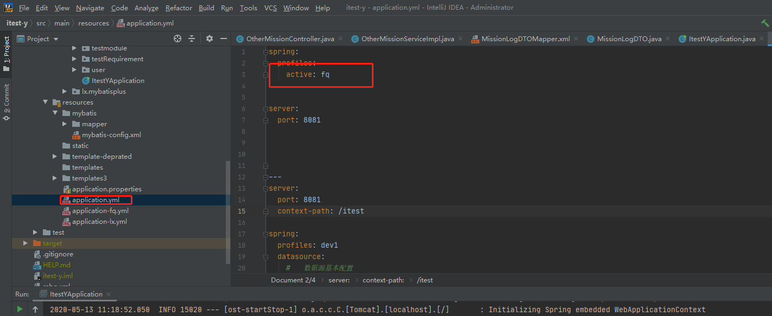Click the green Rerun ItestYApplication icon
This screenshot has width=772, height=316.
(x=19, y=309)
